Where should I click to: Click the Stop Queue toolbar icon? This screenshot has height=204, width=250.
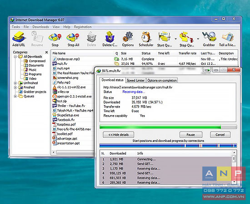[187, 39]
